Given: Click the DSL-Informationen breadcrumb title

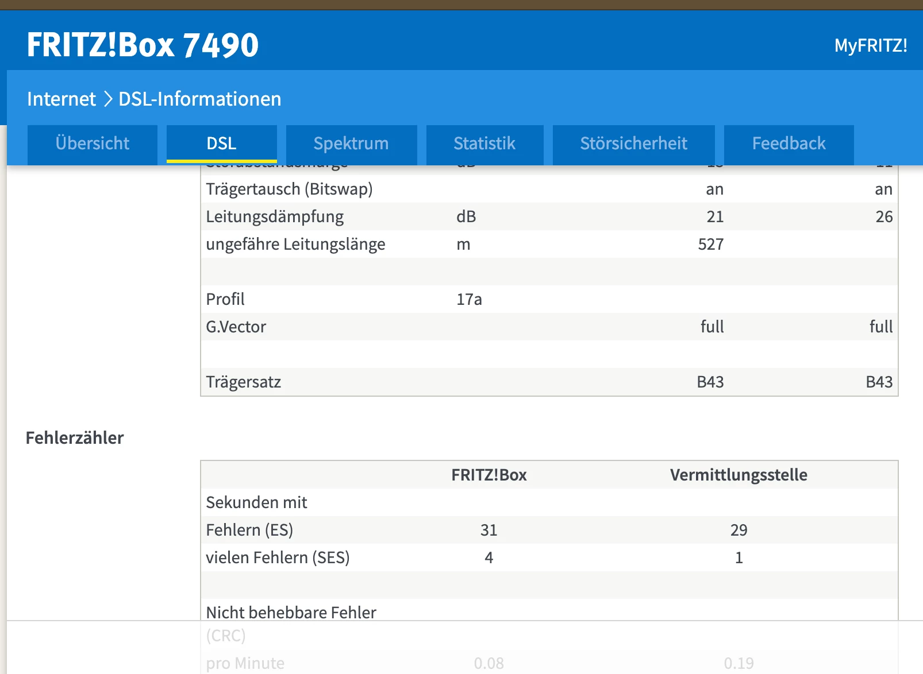Looking at the screenshot, I should coord(200,99).
